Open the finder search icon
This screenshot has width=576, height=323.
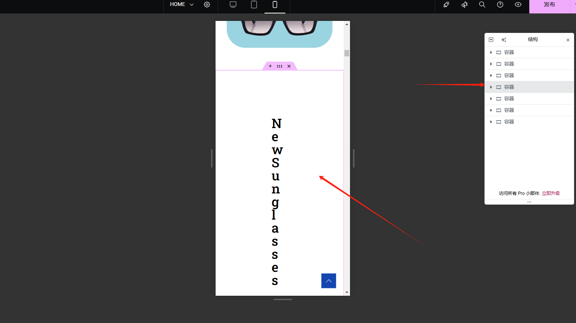click(x=482, y=4)
